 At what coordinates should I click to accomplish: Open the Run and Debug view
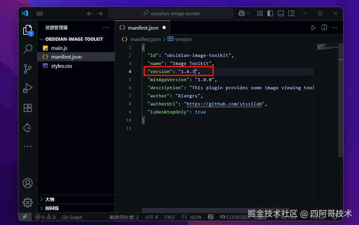[28, 88]
